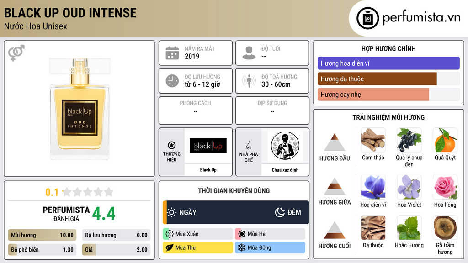Viewport: 468px width, 263px height.
Task: Click the sun icon beside Ngày
Action: (x=172, y=212)
